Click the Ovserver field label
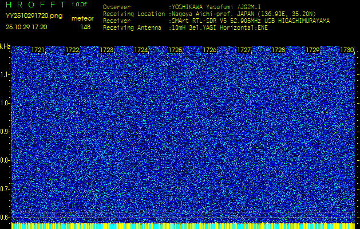The image size is (360, 229). [117, 7]
